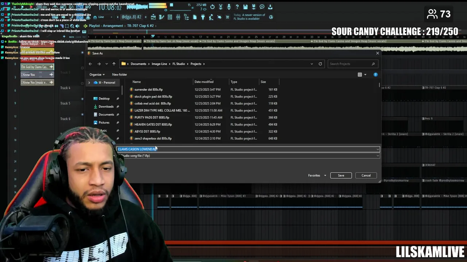Select Downloads in navigation pane

[106, 107]
